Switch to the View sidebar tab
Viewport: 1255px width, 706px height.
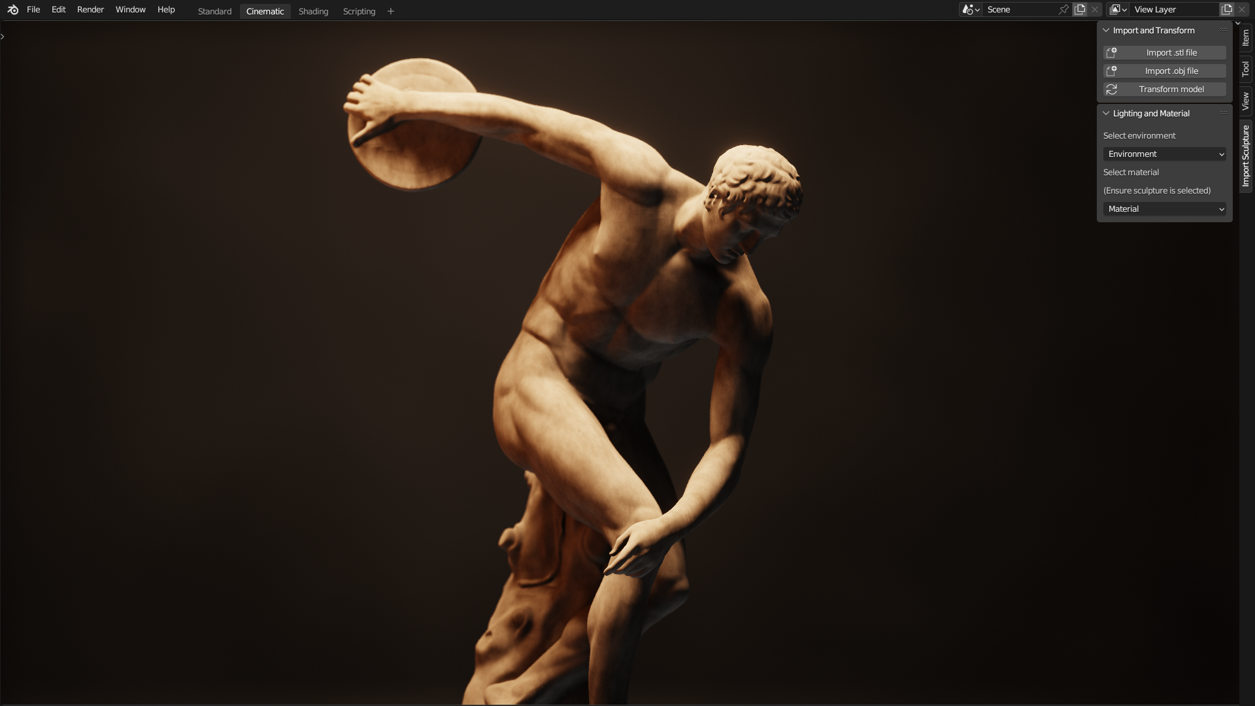click(1246, 101)
